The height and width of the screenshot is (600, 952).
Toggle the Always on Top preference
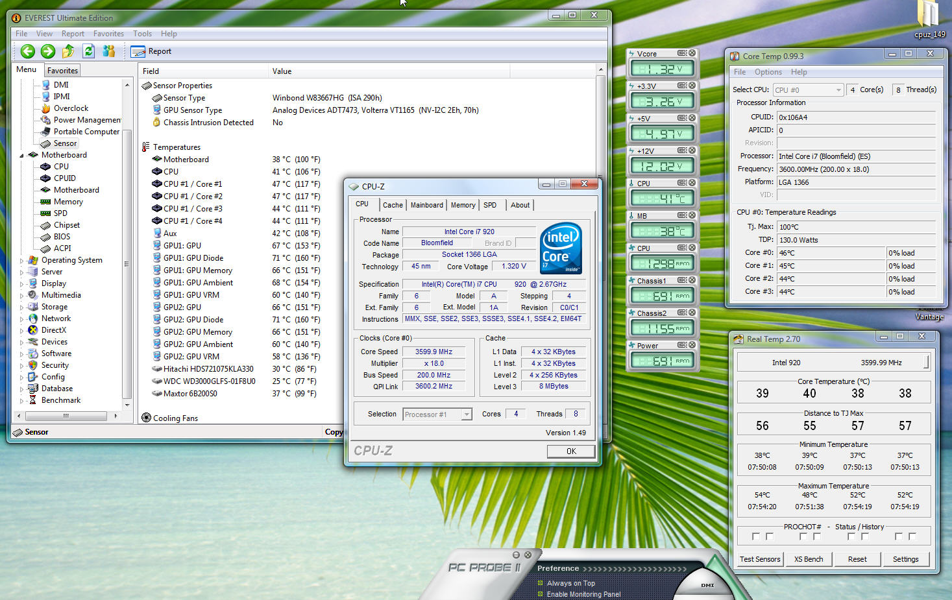click(540, 583)
